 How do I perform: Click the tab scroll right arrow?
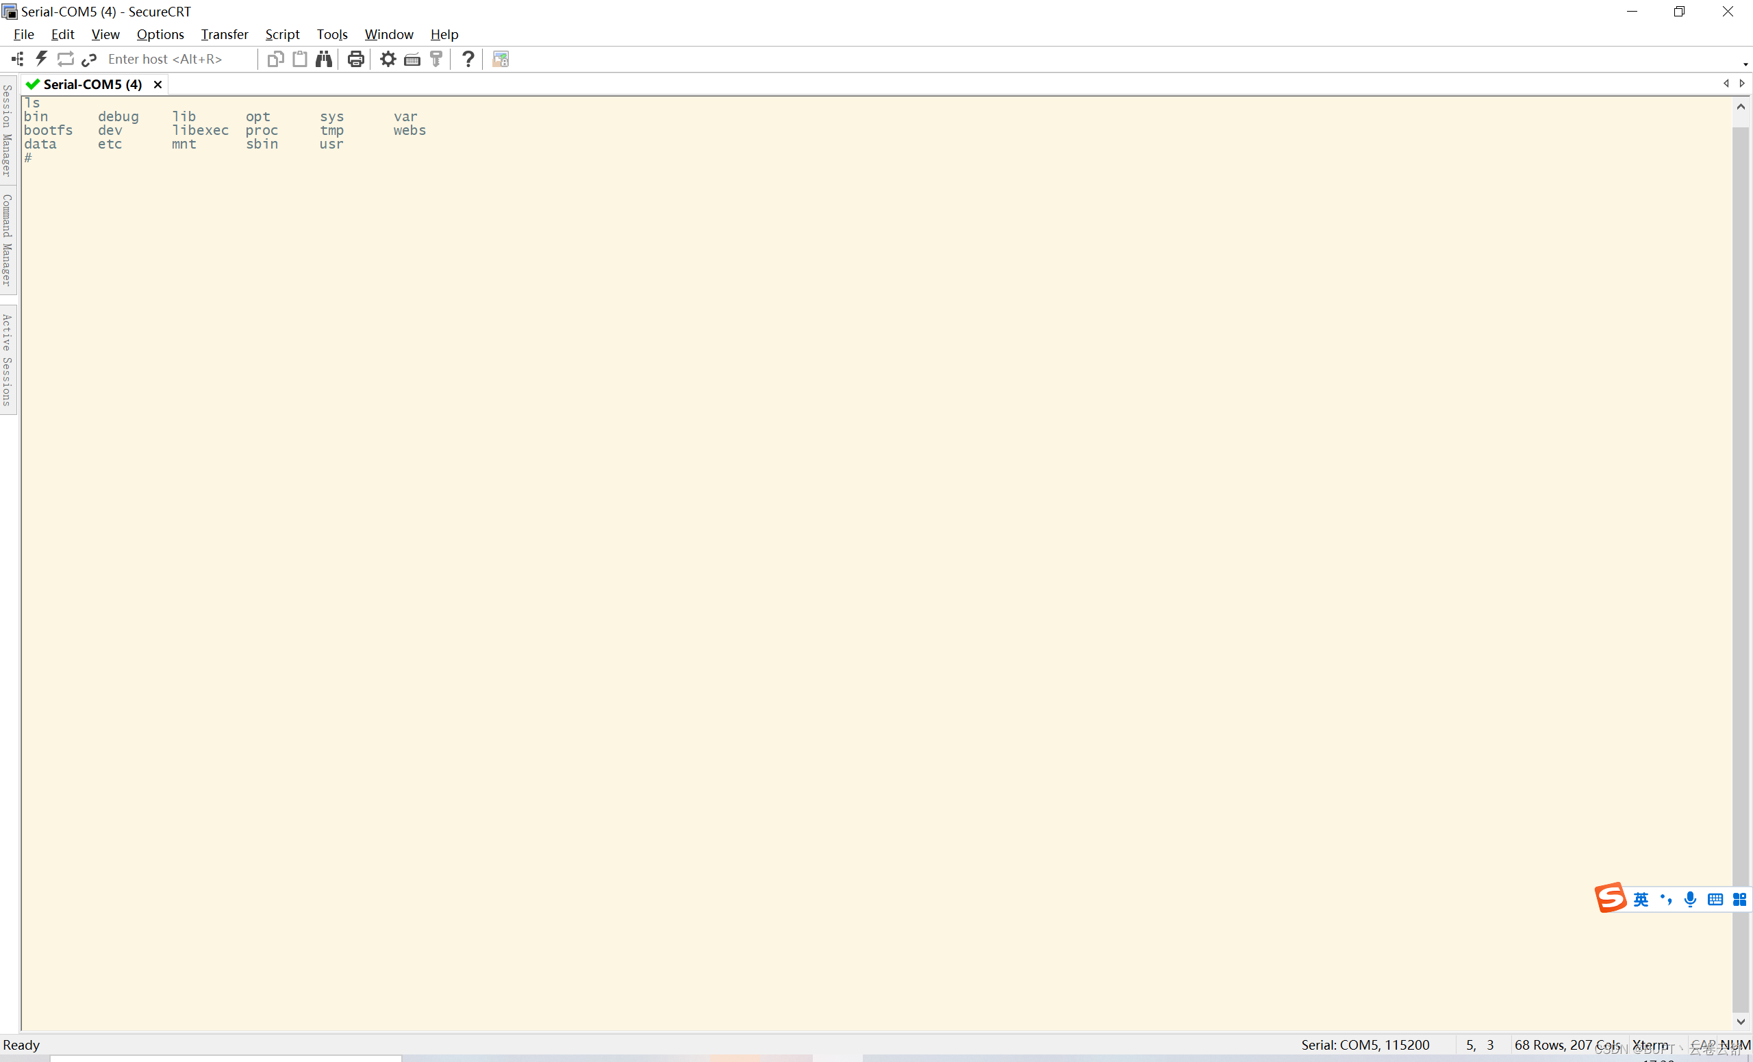(x=1742, y=84)
